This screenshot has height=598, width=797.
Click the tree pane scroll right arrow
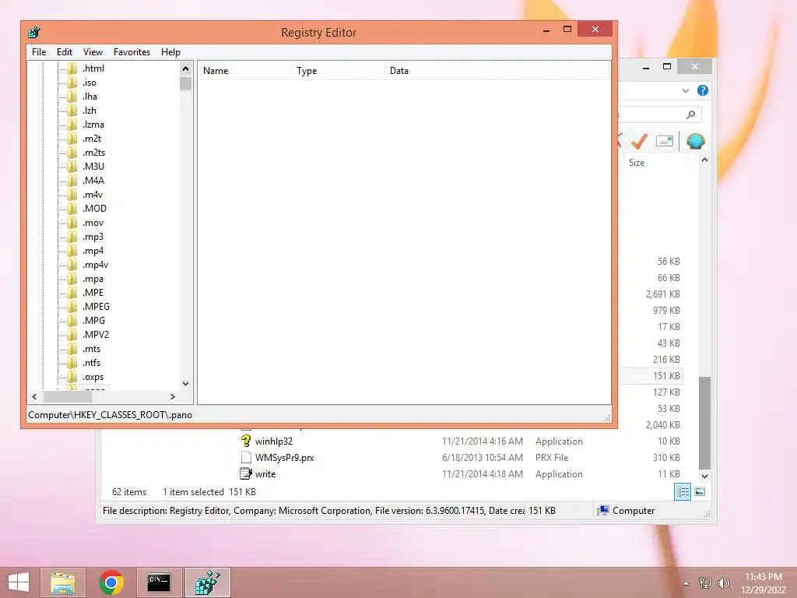pyautogui.click(x=173, y=396)
